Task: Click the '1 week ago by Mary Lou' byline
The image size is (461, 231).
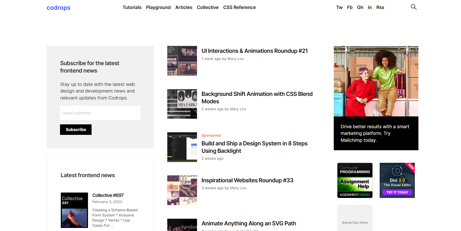Action: [x=222, y=59]
